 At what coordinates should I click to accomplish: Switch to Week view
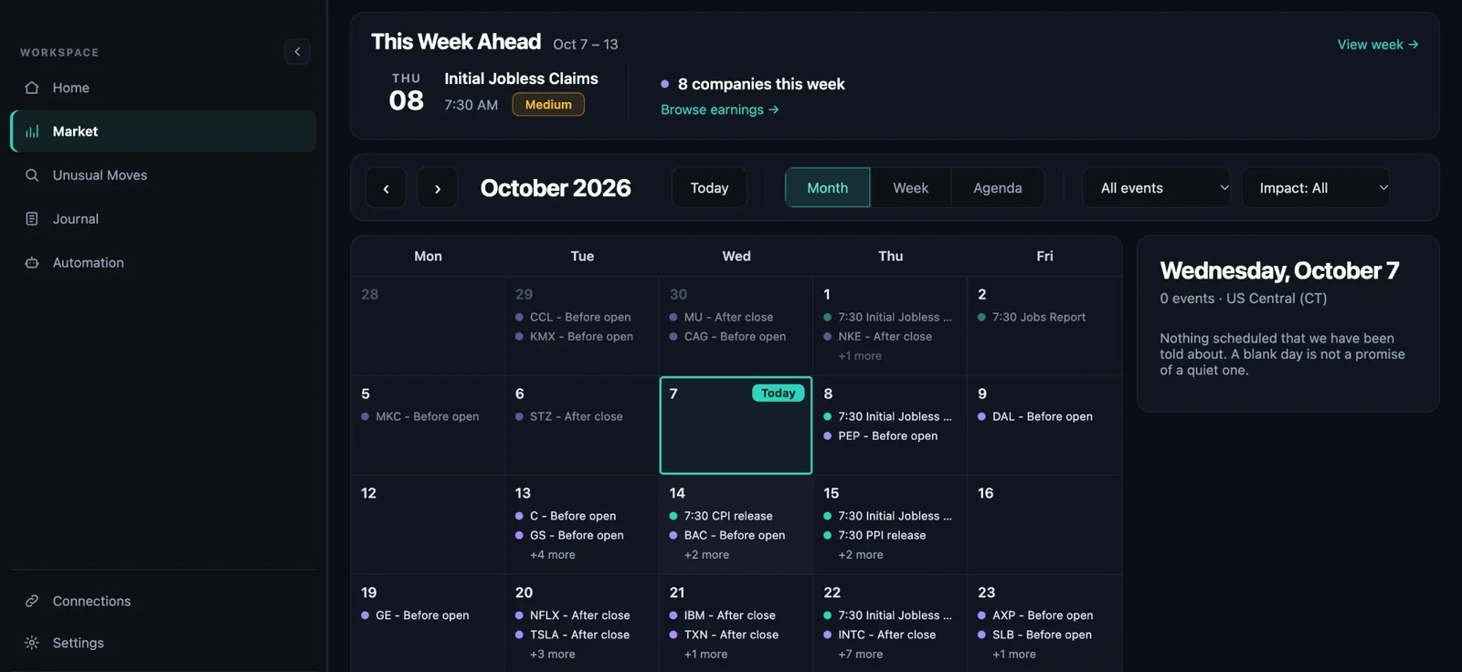[x=910, y=188]
